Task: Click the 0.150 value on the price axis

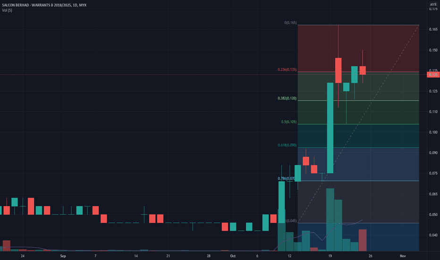Action: pyautogui.click(x=433, y=50)
